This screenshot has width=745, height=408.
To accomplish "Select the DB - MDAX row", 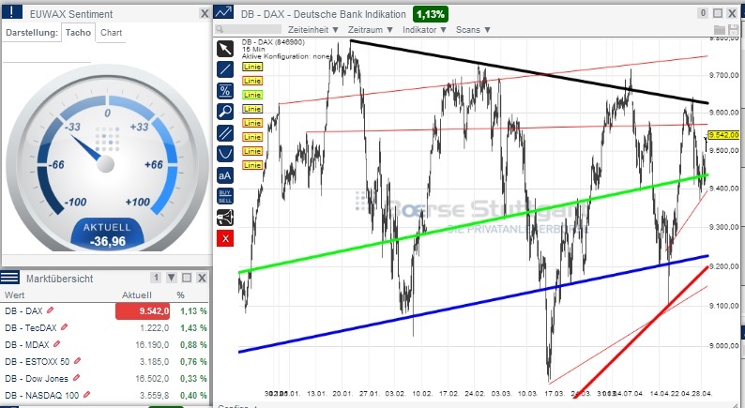I will point(105,345).
